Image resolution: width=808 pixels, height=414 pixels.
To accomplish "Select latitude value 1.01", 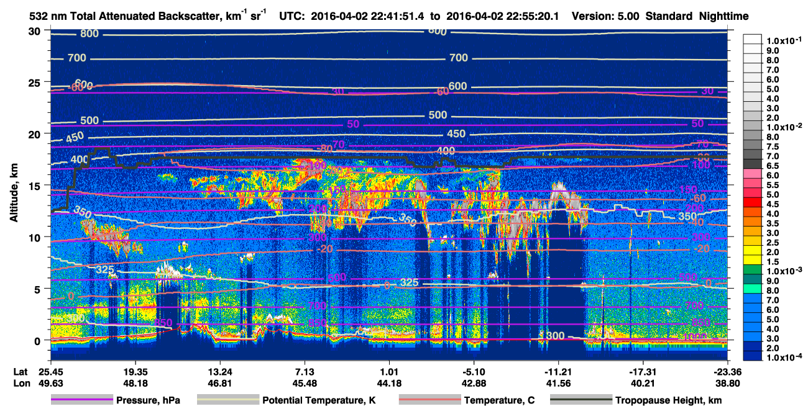I will (389, 372).
